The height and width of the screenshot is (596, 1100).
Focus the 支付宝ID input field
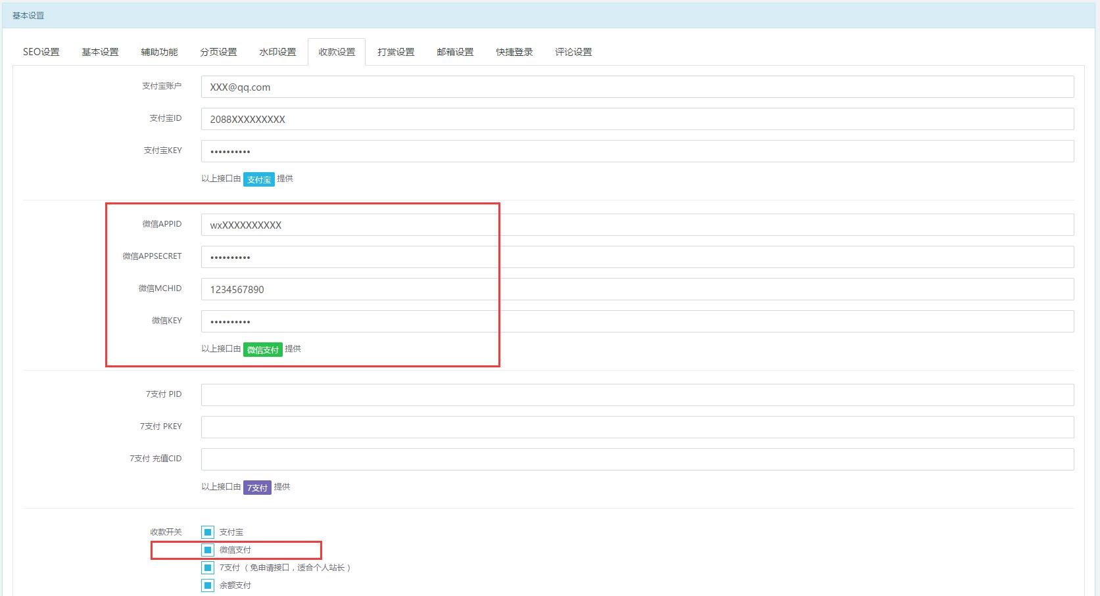click(636, 119)
